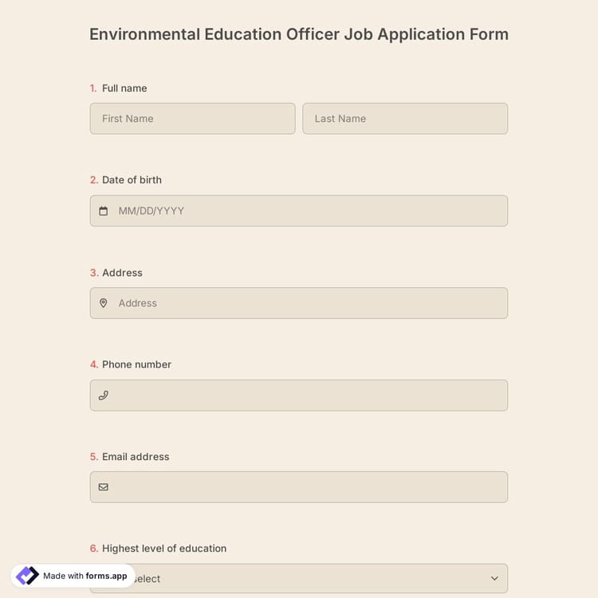Expand the education dropdown chevron arrow
This screenshot has height=598, width=598.
(x=494, y=579)
